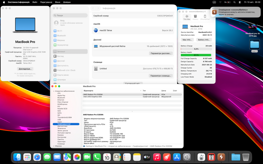Switch to History tab in coconutBattery
The width and height of the screenshot is (263, 164).
[195, 17]
